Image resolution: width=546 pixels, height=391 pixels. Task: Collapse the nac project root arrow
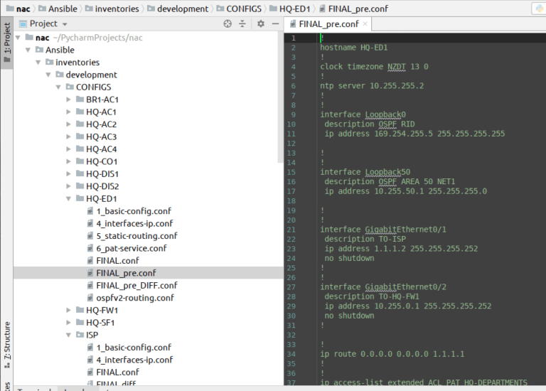(18, 38)
